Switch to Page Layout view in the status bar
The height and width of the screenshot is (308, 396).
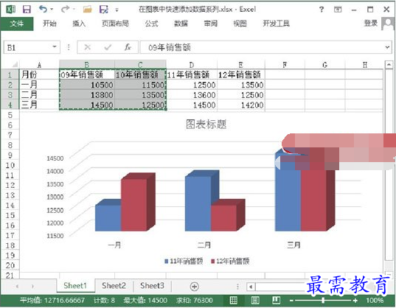pyautogui.click(x=255, y=300)
